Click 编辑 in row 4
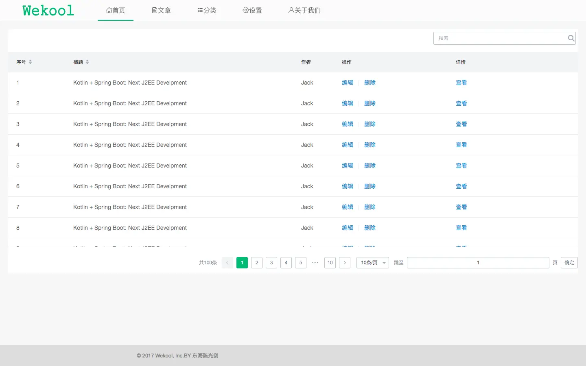The width and height of the screenshot is (586, 366). click(348, 145)
